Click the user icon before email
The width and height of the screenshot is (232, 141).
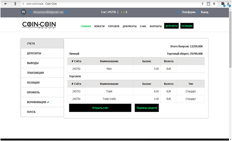[30, 12]
